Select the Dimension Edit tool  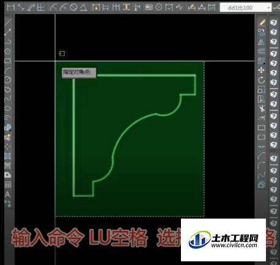(191, 7)
